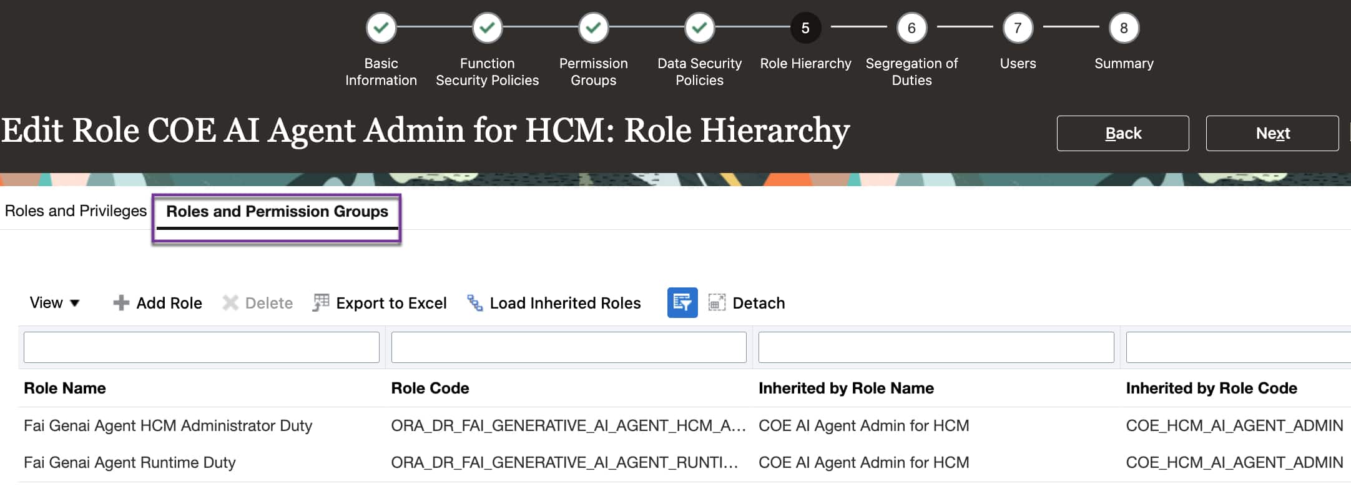The image size is (1351, 486).
Task: Focus the Role Name filter field
Action: pos(201,347)
